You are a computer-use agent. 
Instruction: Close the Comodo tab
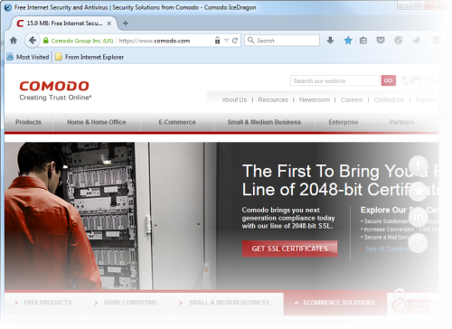109,23
